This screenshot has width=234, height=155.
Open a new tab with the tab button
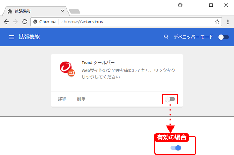click(x=74, y=11)
